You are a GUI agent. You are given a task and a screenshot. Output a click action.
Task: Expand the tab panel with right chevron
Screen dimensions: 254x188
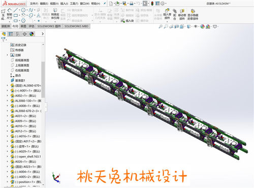(x=43, y=34)
